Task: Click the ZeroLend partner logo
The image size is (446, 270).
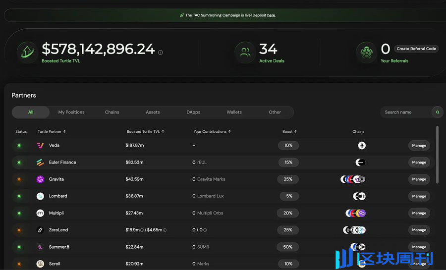Action: click(40, 230)
